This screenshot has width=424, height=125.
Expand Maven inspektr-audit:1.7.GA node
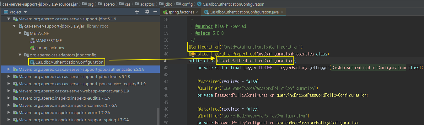tap(8, 98)
